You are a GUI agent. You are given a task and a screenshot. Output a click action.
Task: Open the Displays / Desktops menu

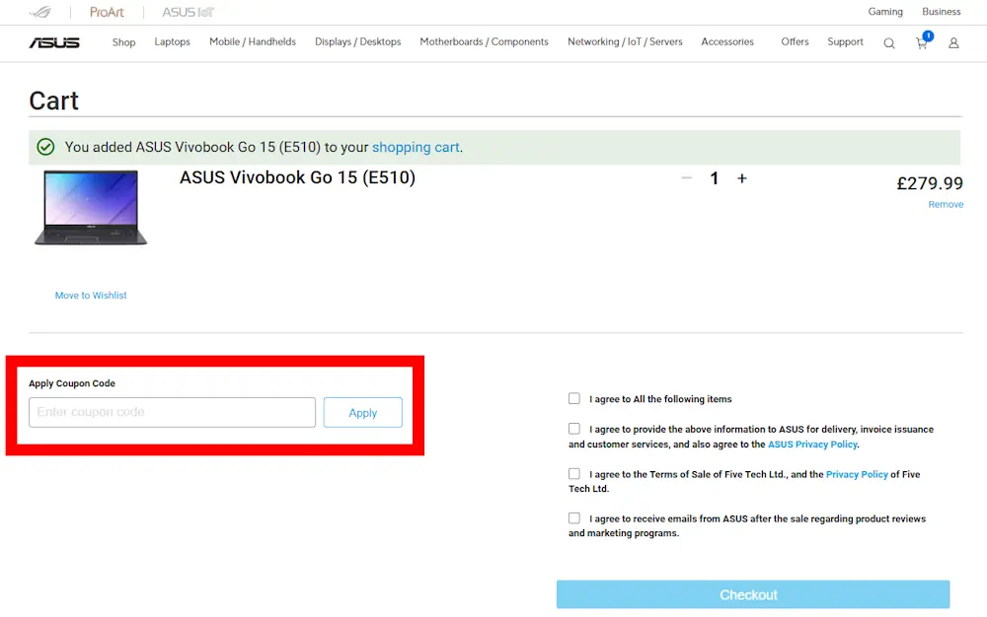[357, 42]
